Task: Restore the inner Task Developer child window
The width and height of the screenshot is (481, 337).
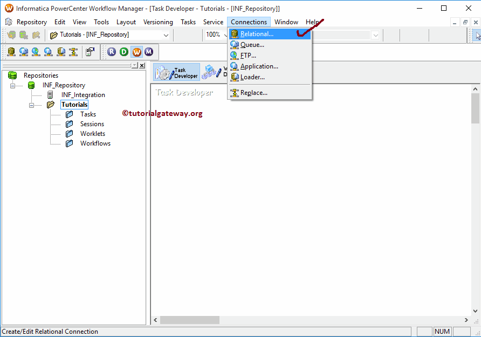Action: pos(465,22)
